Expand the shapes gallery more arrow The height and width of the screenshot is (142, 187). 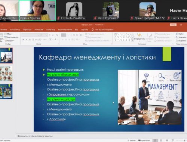pos(132,40)
